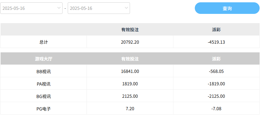Click total valid bet 20792.20
The height and width of the screenshot is (118, 266).
coord(130,42)
